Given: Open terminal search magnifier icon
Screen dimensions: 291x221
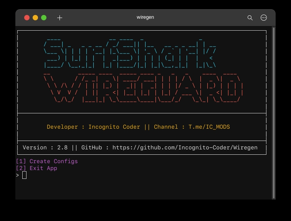Looking at the screenshot, I should click(x=250, y=18).
